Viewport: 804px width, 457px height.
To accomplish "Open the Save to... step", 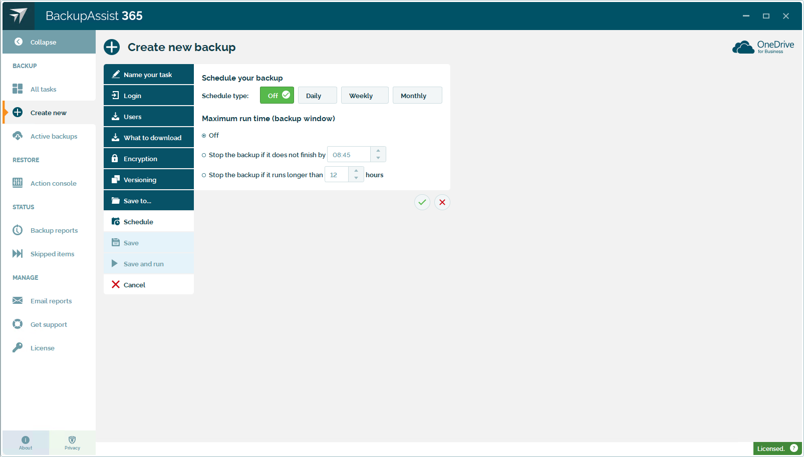I will click(x=149, y=200).
